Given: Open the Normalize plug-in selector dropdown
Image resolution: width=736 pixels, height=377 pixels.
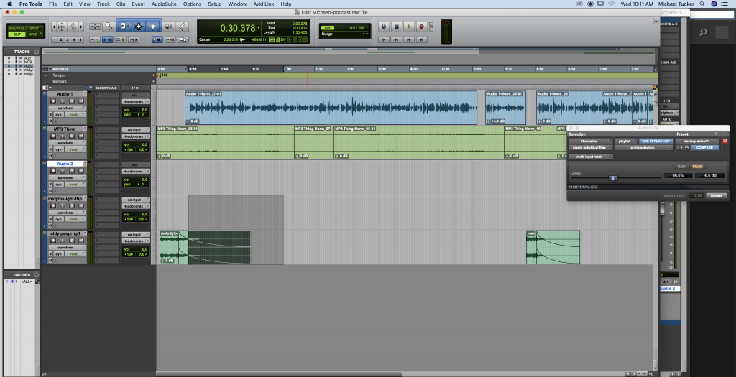Looking at the screenshot, I should (591, 141).
